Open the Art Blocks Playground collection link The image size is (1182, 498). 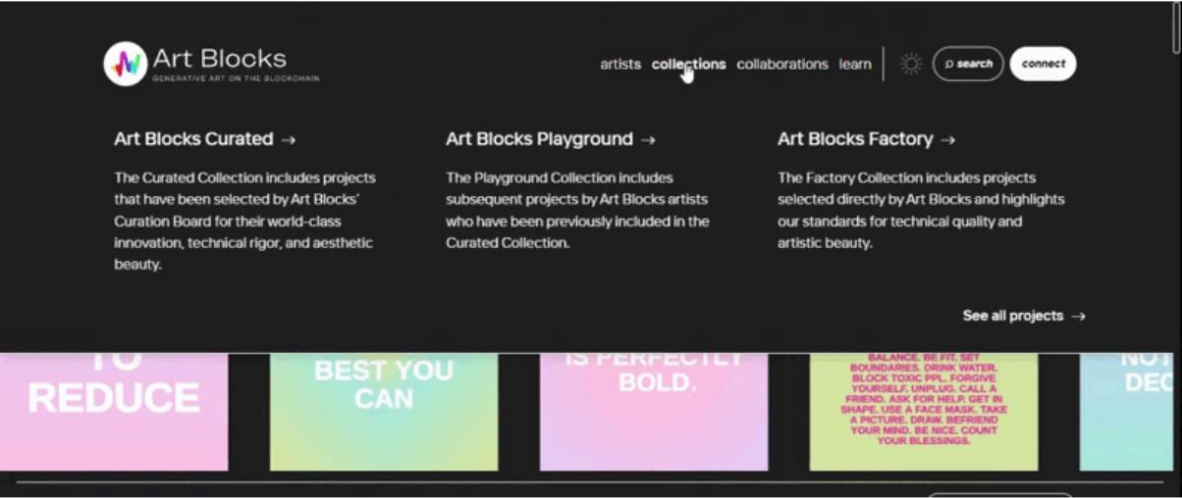click(x=550, y=139)
